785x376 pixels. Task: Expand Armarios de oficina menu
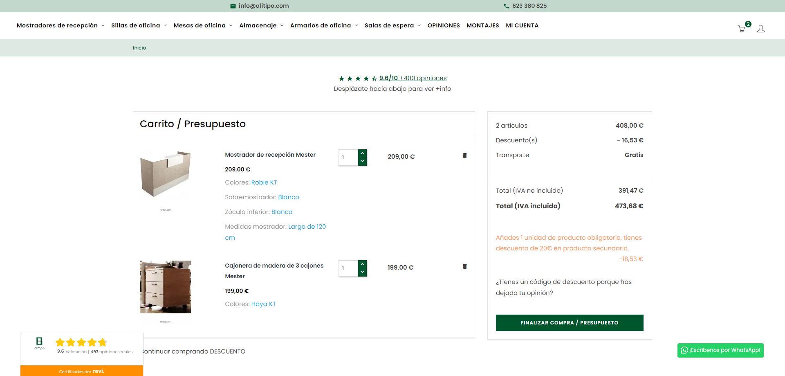324,25
